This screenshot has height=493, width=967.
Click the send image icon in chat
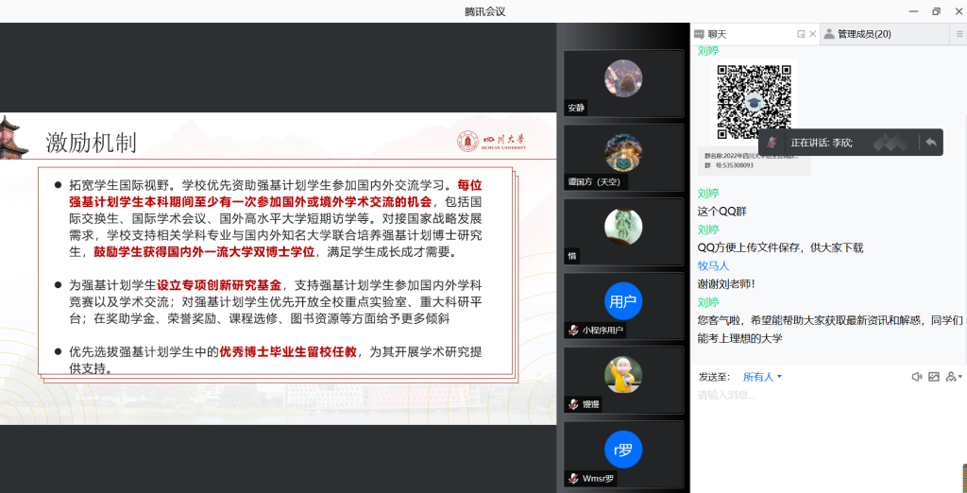point(934,376)
